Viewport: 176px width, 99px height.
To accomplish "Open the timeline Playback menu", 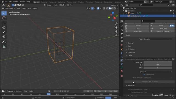I will (11, 91).
